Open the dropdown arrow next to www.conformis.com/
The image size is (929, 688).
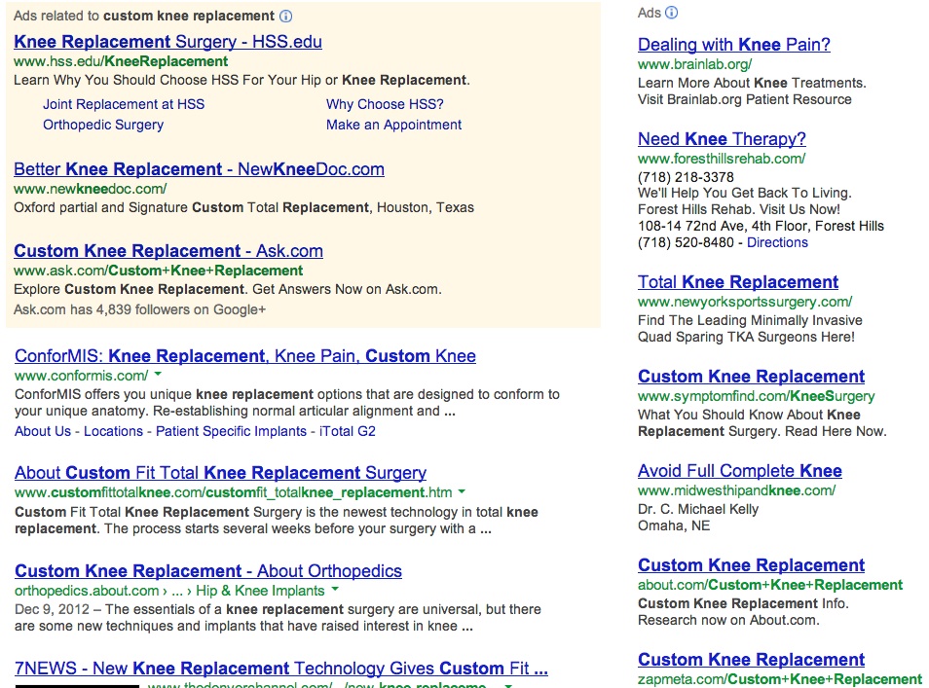click(158, 375)
